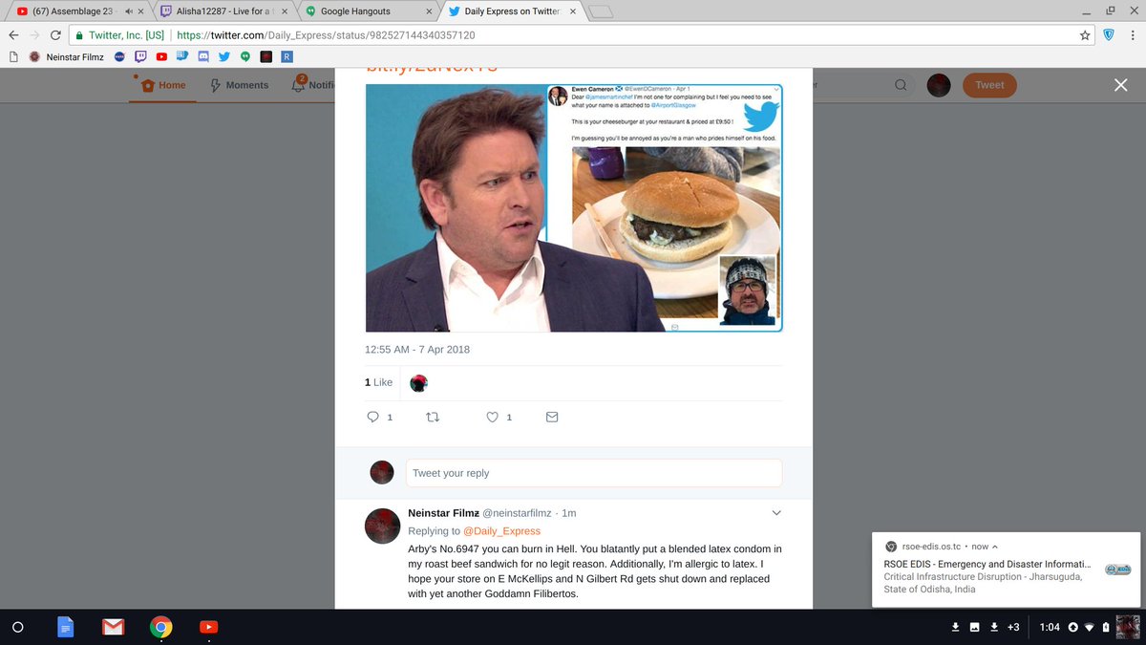Open a new browser tab

tap(601, 11)
